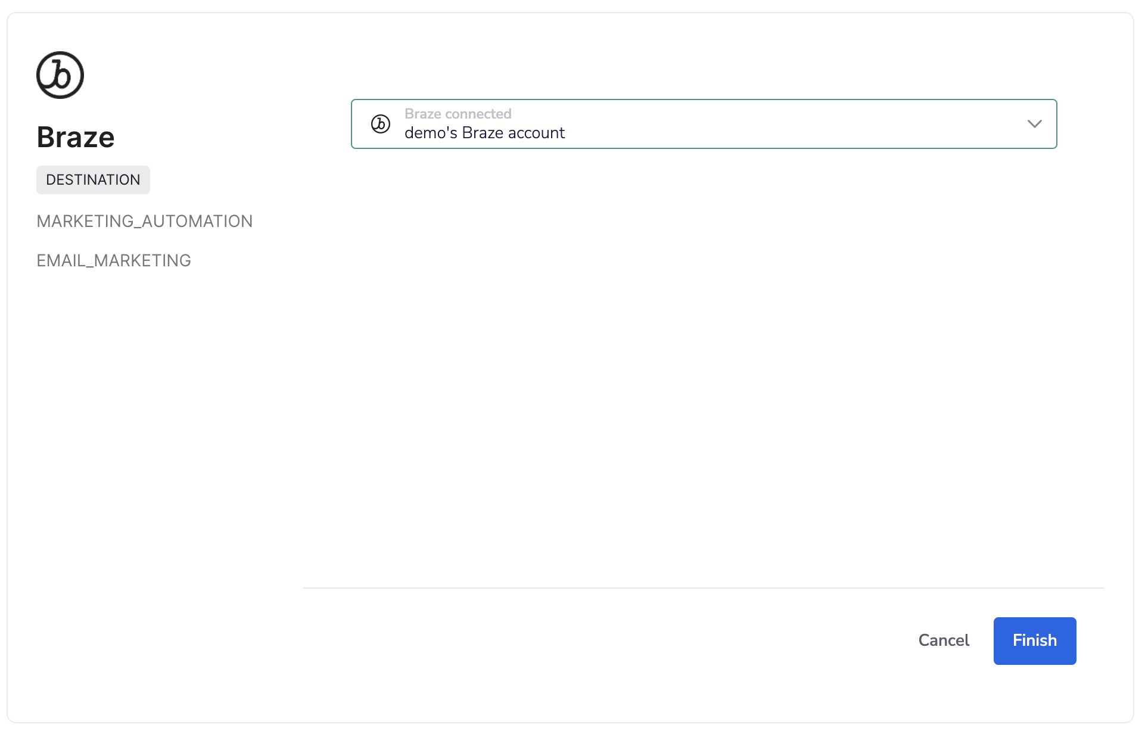
Task: Click empty panel area below account dropdown
Action: tap(703, 357)
